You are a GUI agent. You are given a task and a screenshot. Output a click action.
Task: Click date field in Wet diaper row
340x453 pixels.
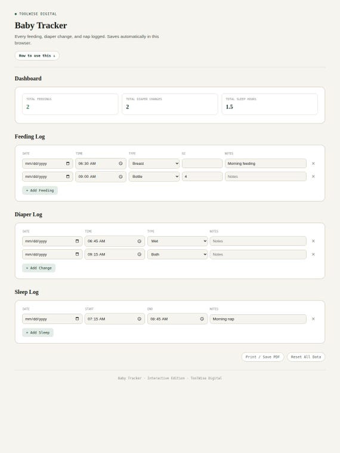[x=52, y=241]
